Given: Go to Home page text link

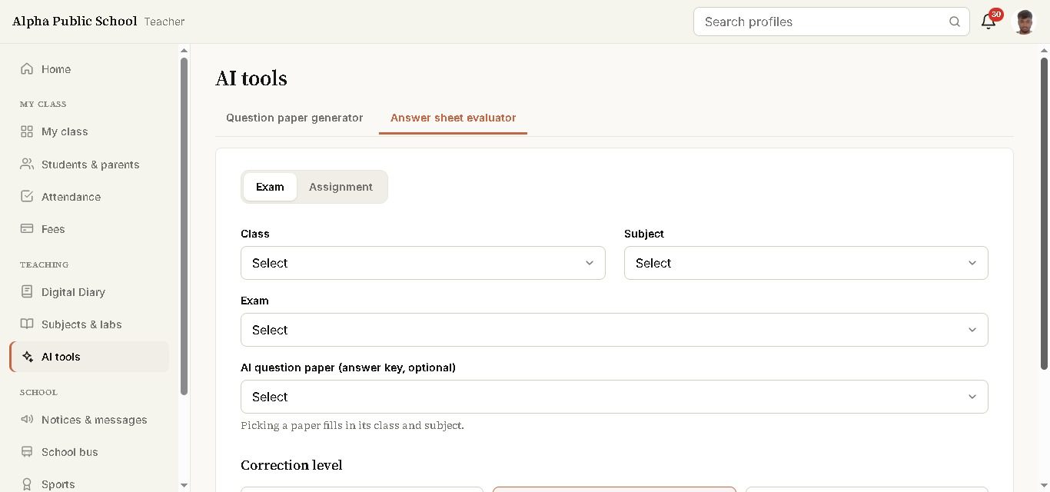Looking at the screenshot, I should 56,69.
